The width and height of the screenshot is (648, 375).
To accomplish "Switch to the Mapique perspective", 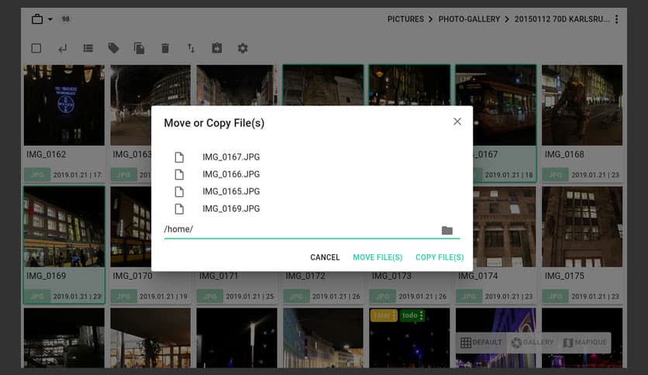I will pyautogui.click(x=584, y=342).
